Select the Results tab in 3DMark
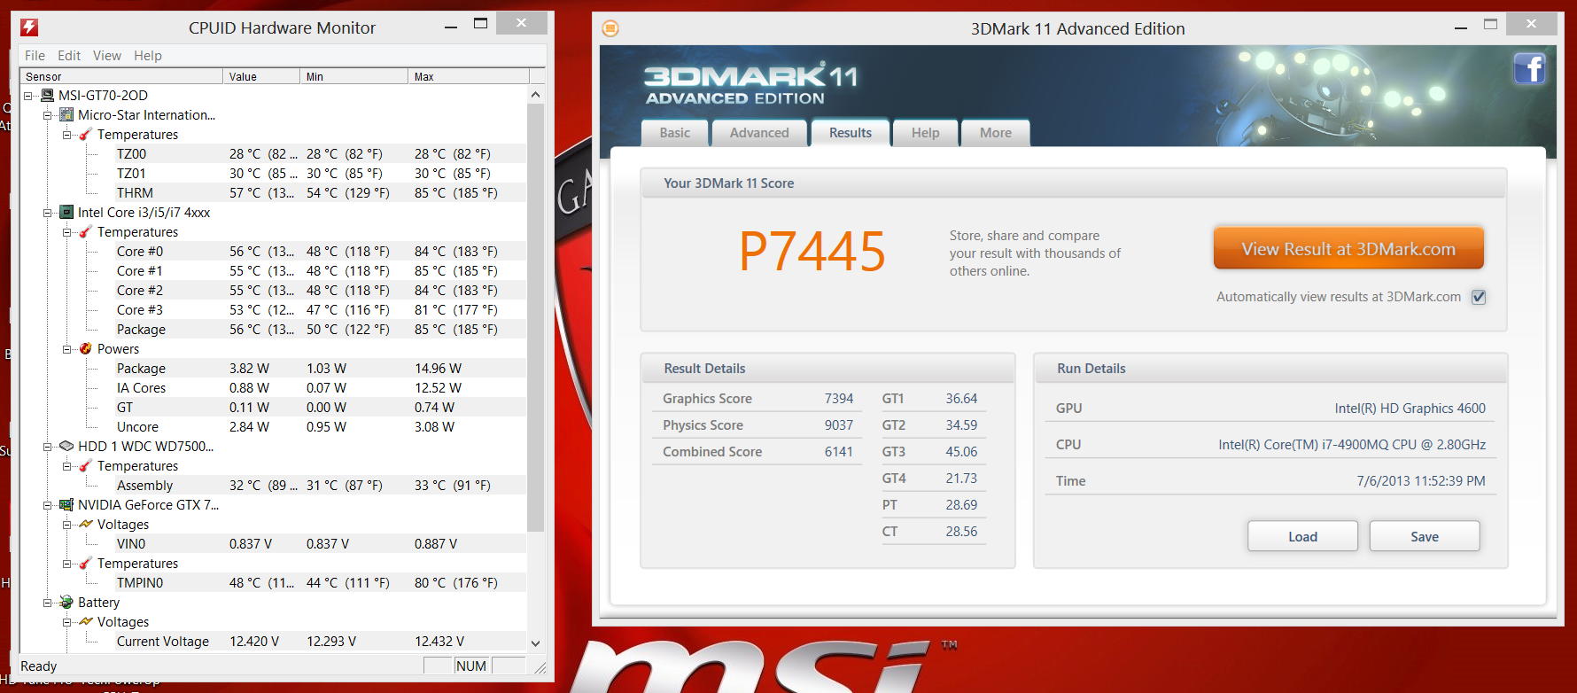 click(x=851, y=132)
